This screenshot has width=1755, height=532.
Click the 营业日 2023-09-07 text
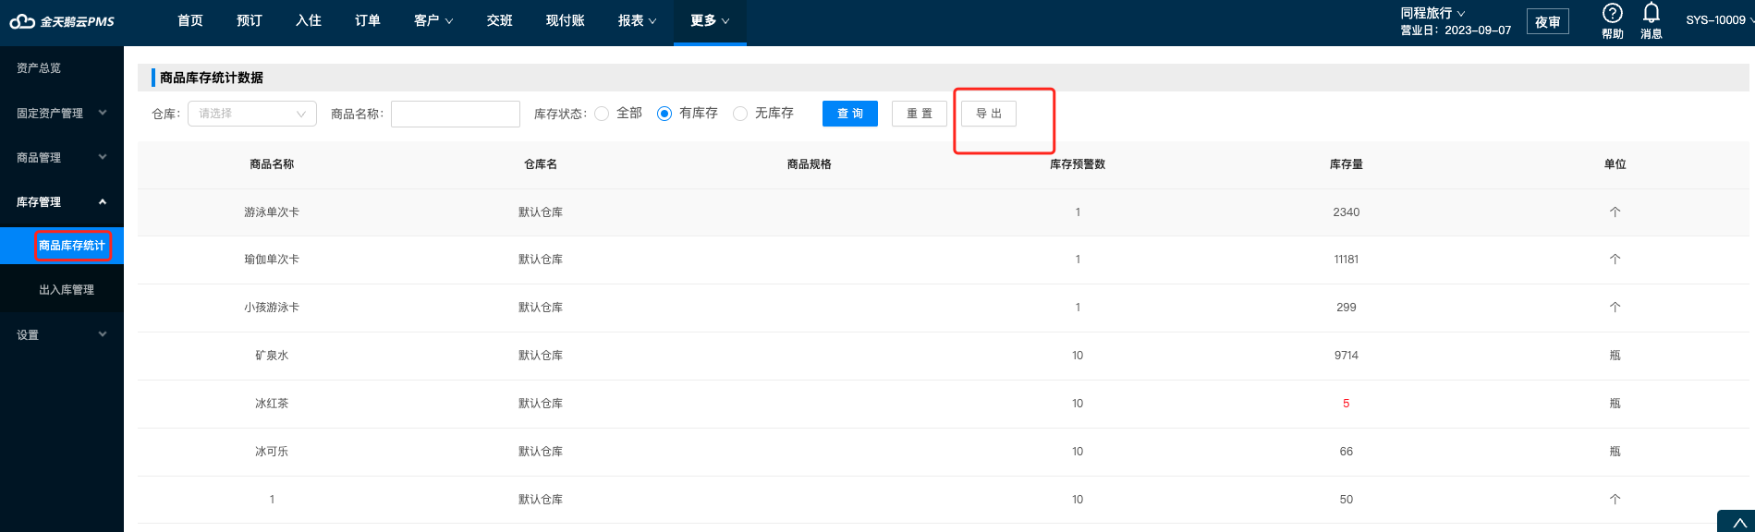[1456, 30]
